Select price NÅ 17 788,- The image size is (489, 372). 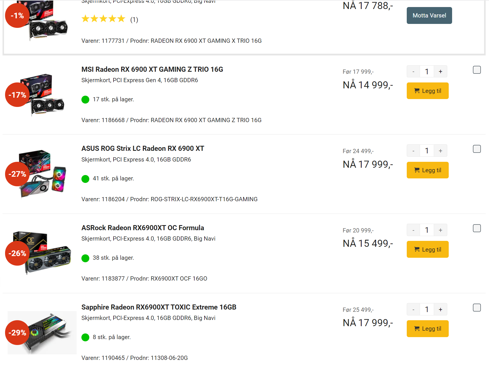368,6
